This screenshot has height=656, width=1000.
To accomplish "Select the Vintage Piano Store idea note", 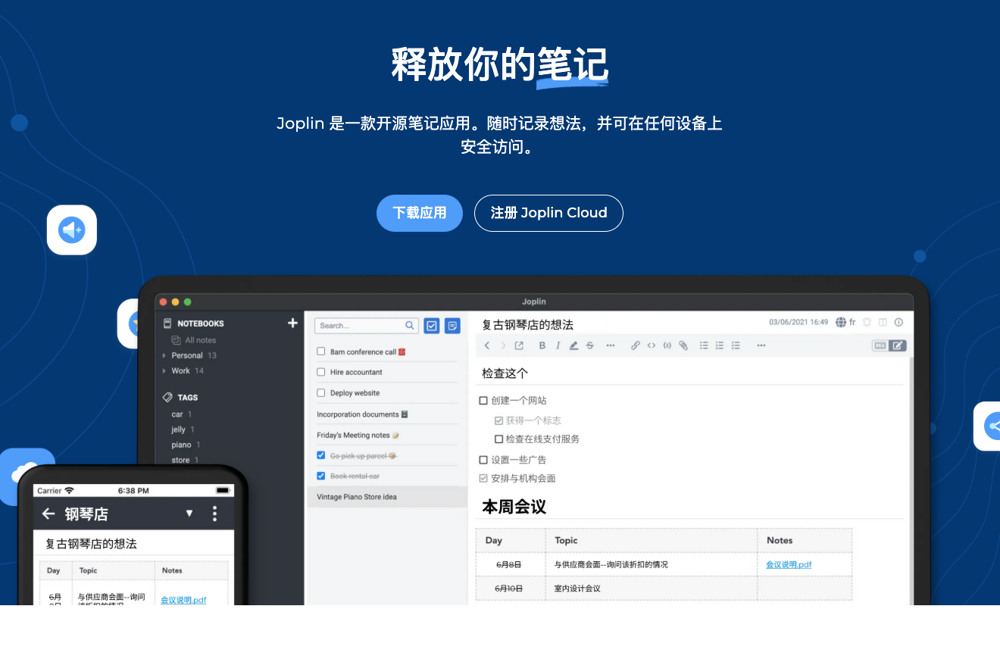I will coord(386,497).
